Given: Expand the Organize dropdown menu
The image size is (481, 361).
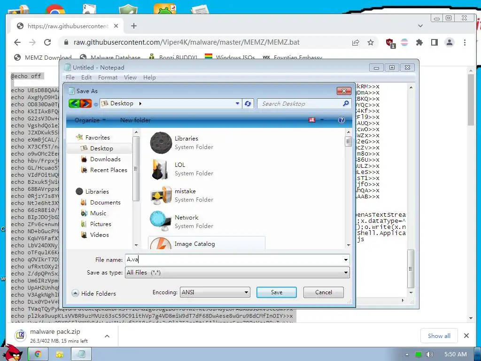Looking at the screenshot, I should coord(90,120).
